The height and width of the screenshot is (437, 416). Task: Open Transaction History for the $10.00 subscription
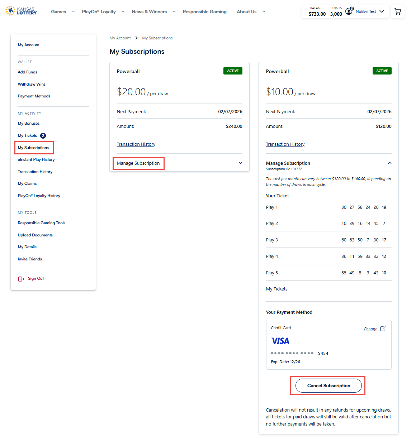click(x=285, y=144)
